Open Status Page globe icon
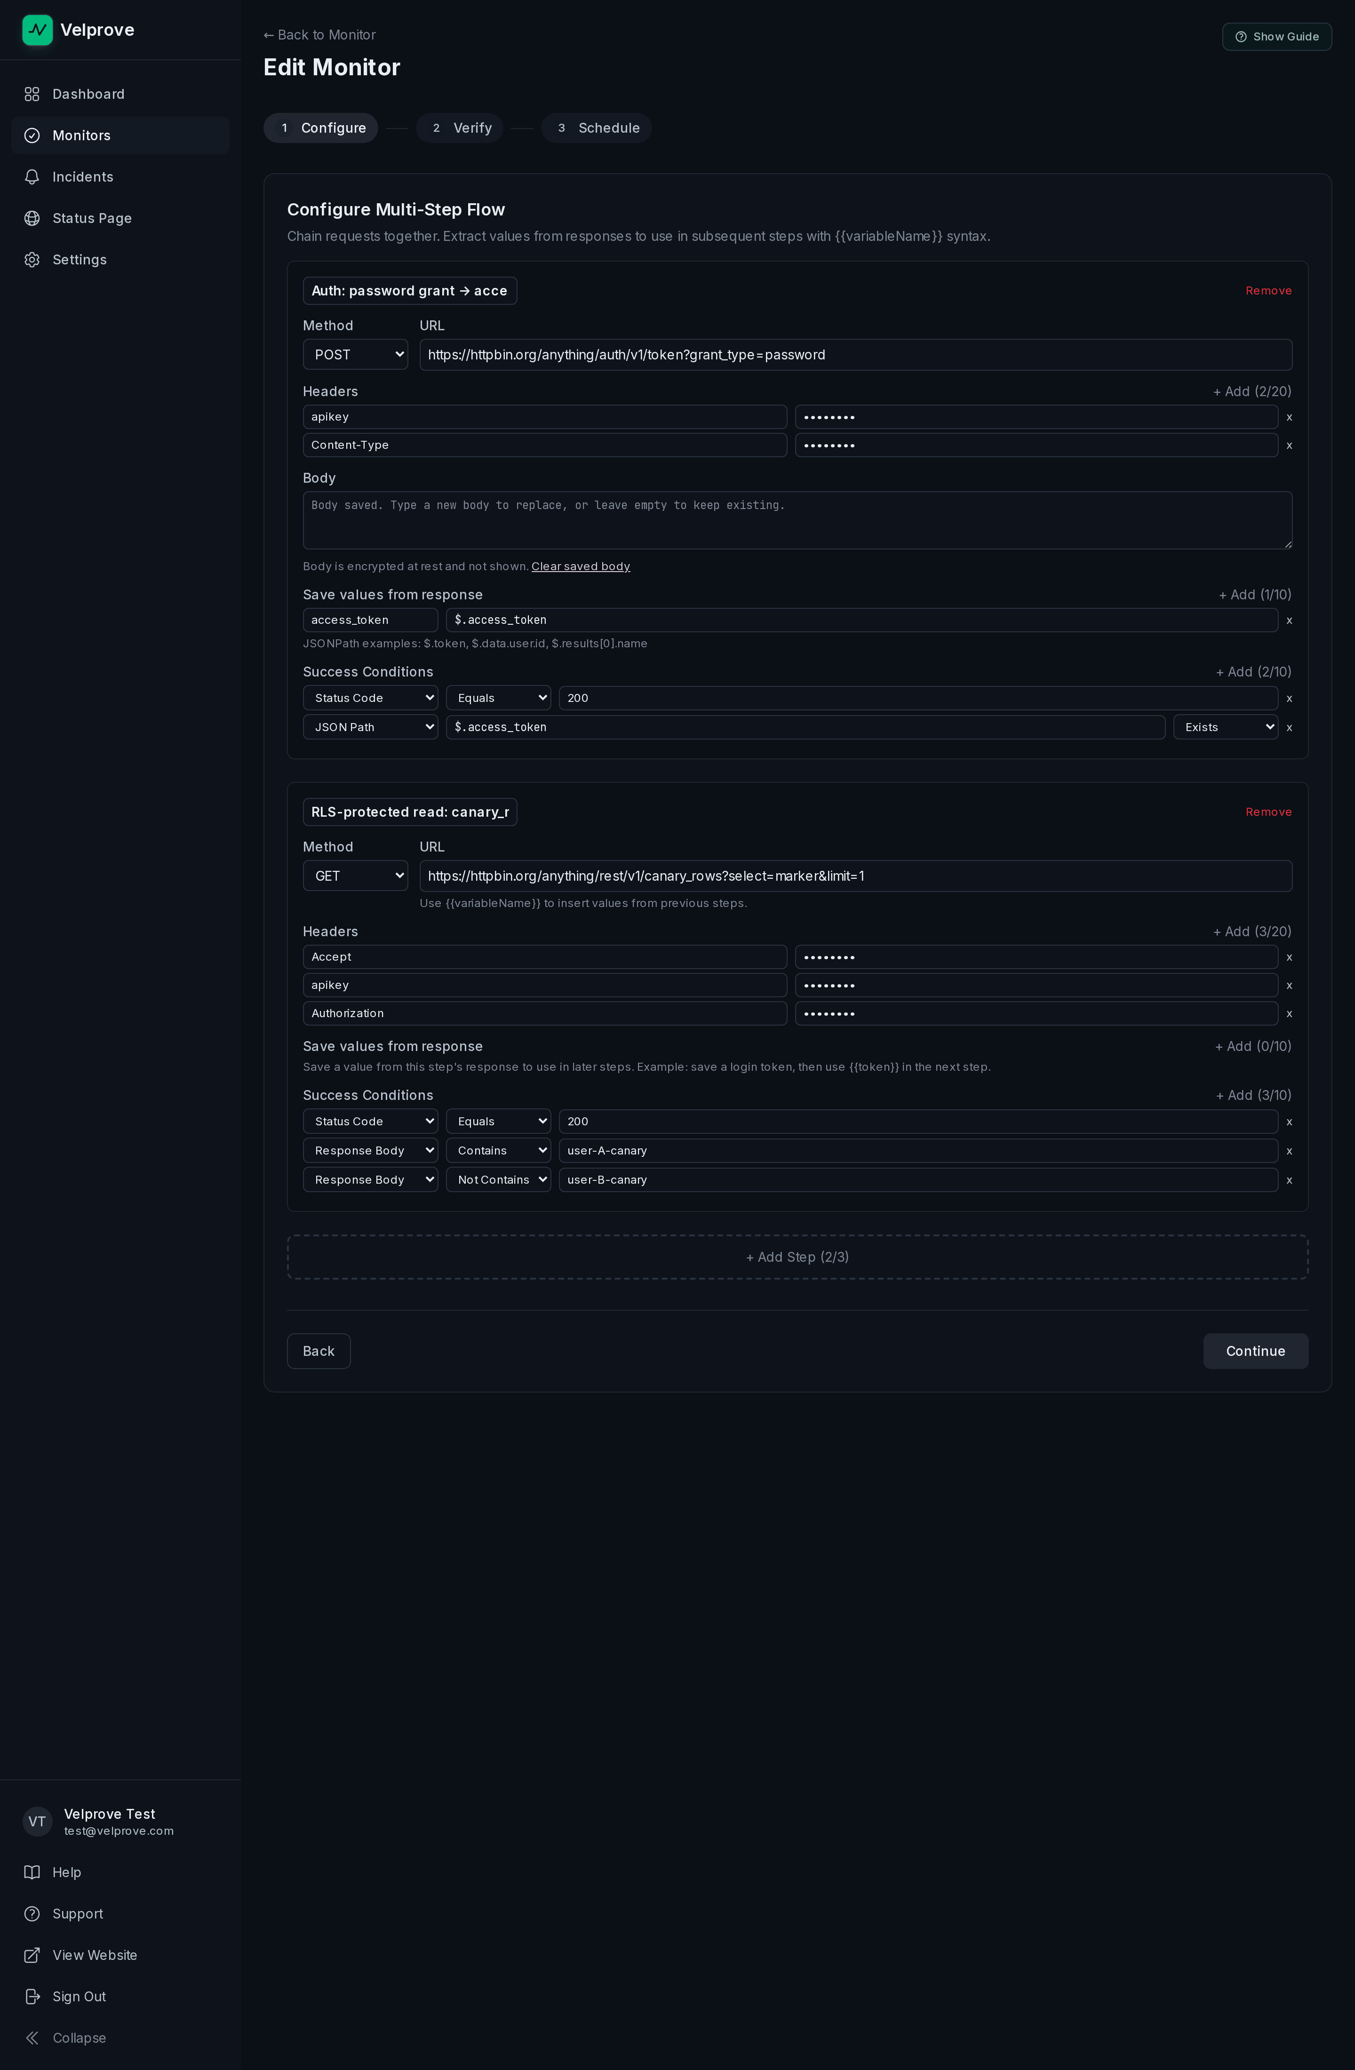Viewport: 1355px width, 2070px height. [32, 218]
